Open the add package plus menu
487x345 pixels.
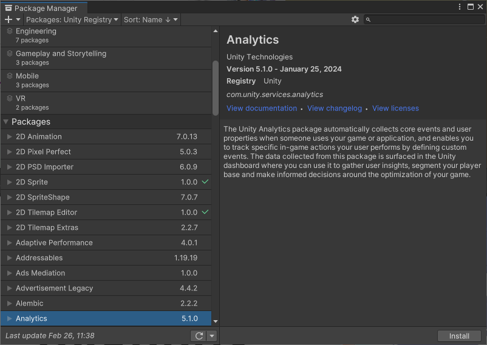[x=12, y=19]
